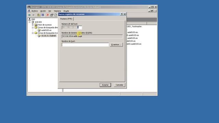
Task: Click the Examinar... button
Action: (116, 45)
